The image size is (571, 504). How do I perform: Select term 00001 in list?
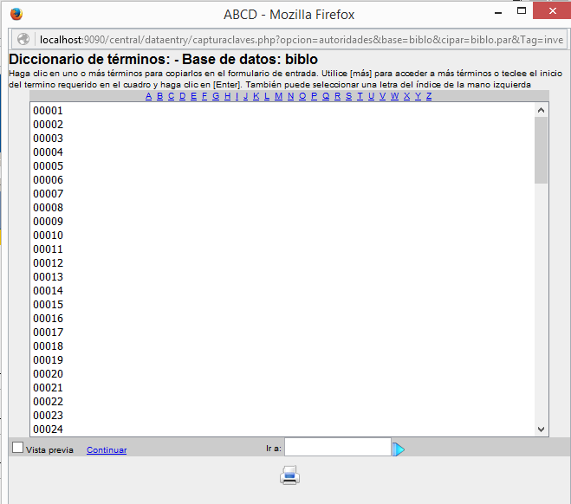pyautogui.click(x=48, y=111)
